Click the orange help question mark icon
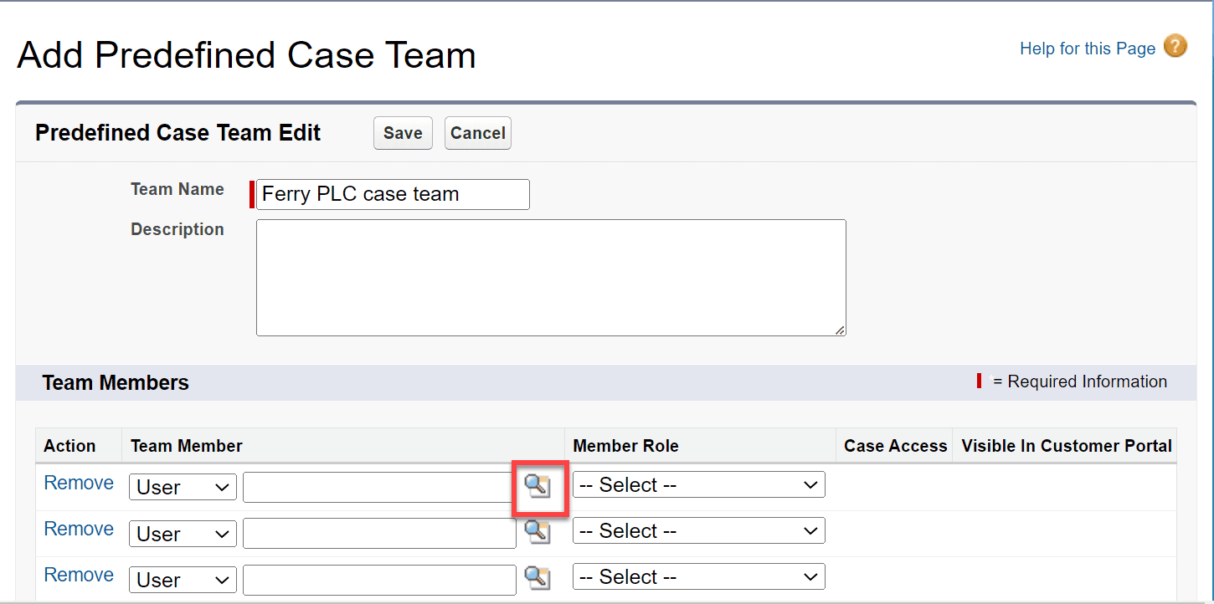The width and height of the screenshot is (1214, 604). [1175, 47]
